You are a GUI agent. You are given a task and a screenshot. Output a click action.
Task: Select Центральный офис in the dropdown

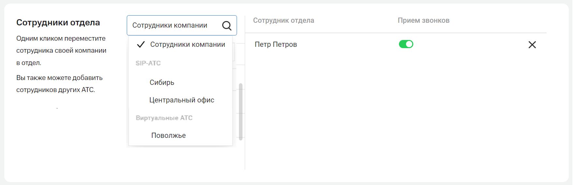click(182, 100)
